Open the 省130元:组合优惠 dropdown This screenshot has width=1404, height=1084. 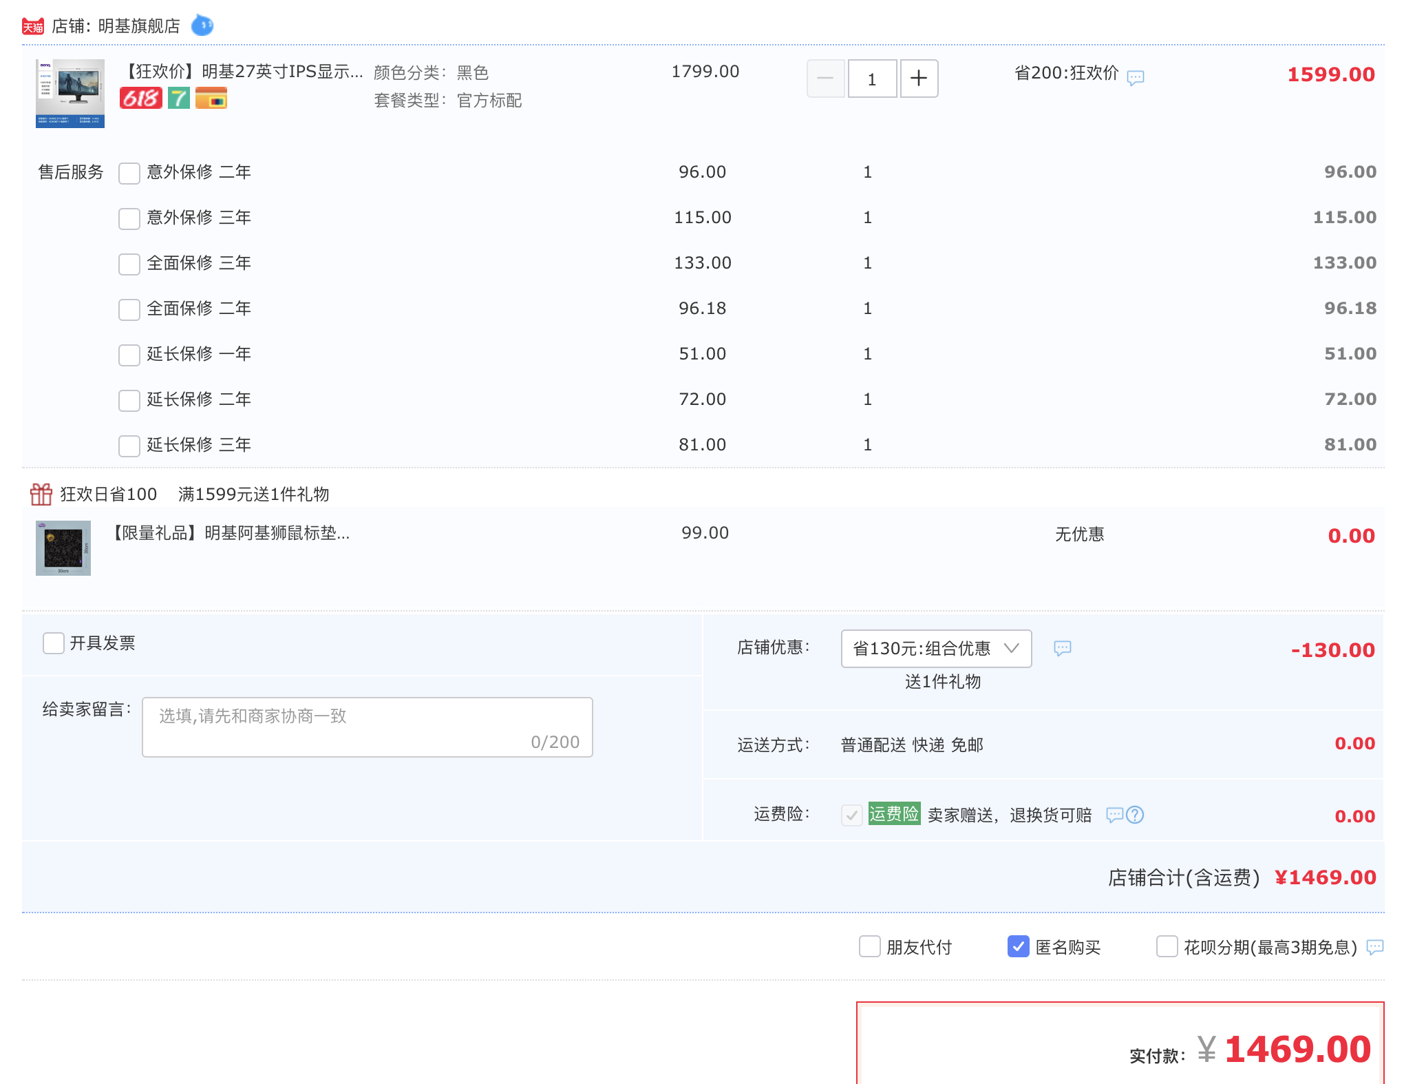point(936,648)
